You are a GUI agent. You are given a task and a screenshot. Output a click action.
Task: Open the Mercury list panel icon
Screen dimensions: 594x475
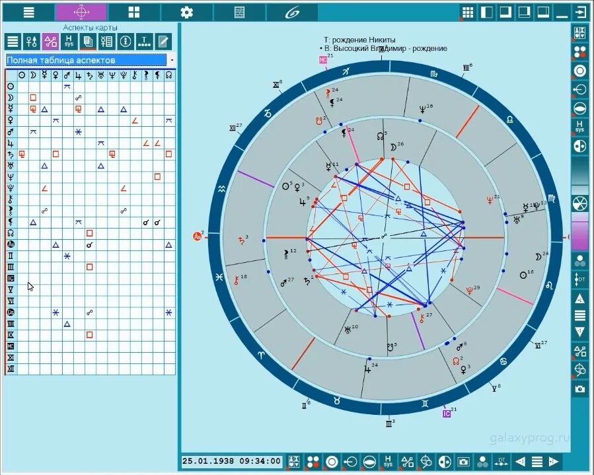(107, 41)
